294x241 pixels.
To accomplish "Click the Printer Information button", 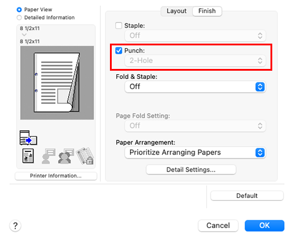I will pyautogui.click(x=56, y=176).
